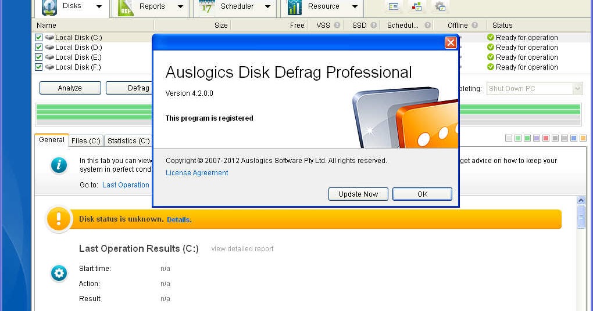Click the Analyze button

[x=70, y=88]
